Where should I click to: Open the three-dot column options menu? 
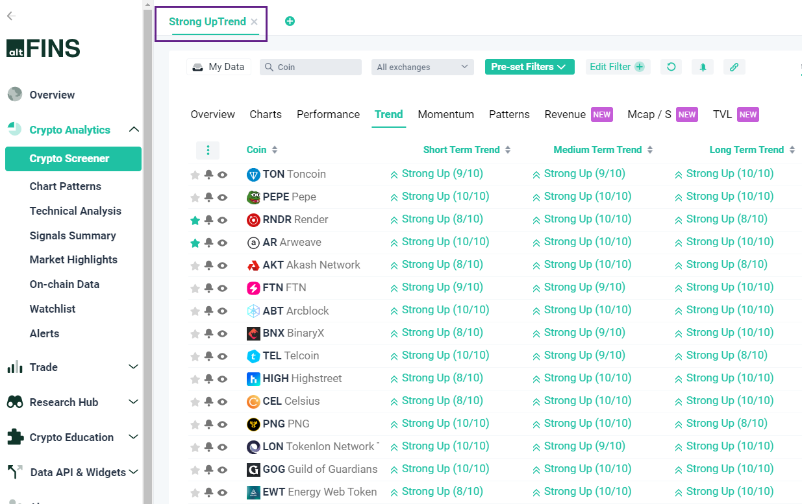pos(208,150)
